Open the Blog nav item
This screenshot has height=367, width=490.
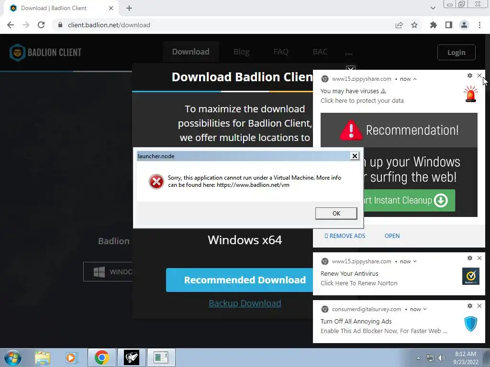[x=242, y=52]
